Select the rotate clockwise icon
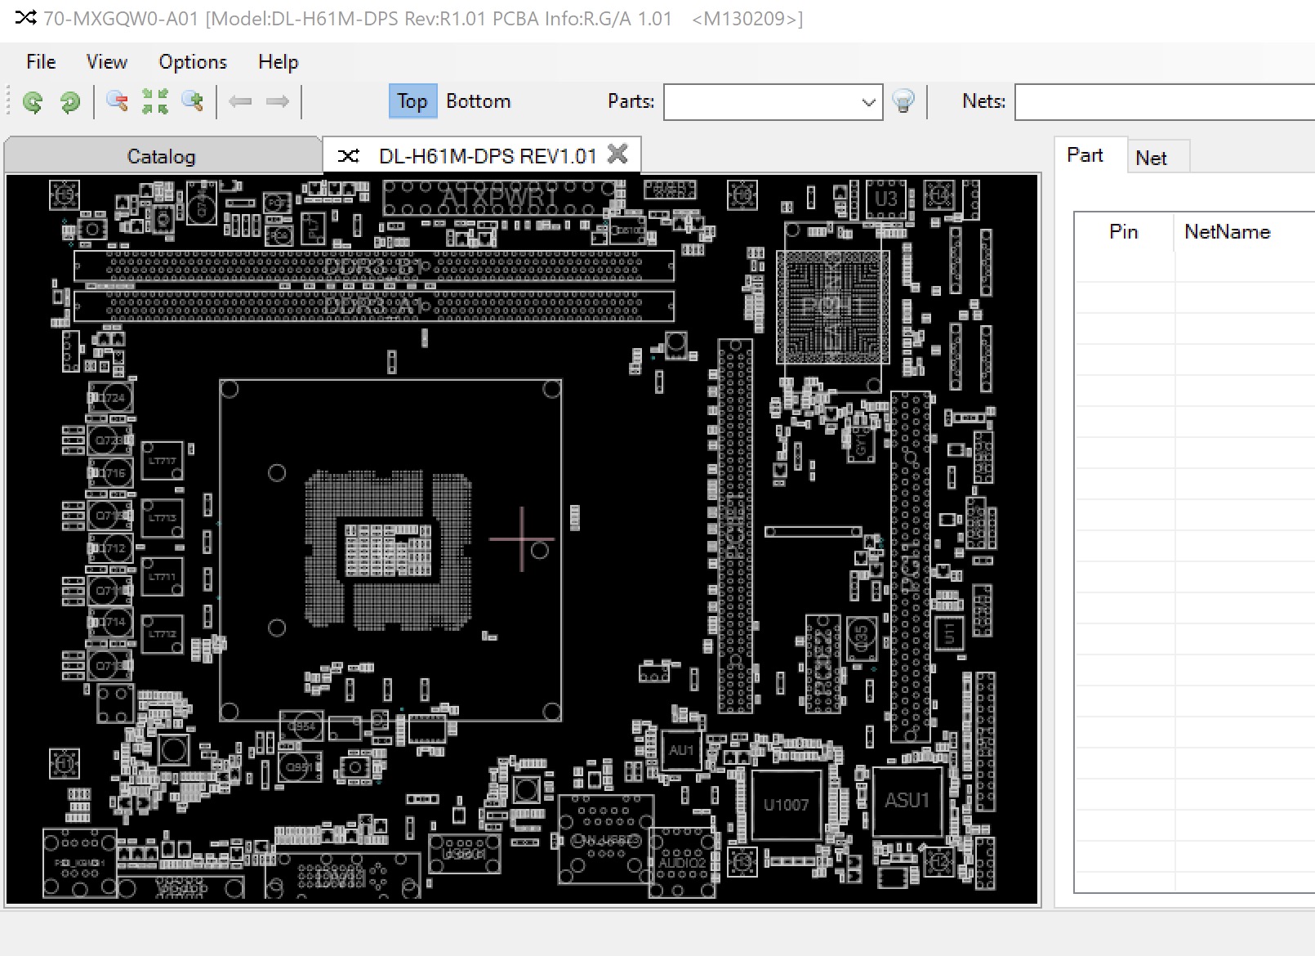The width and height of the screenshot is (1315, 956). click(70, 101)
